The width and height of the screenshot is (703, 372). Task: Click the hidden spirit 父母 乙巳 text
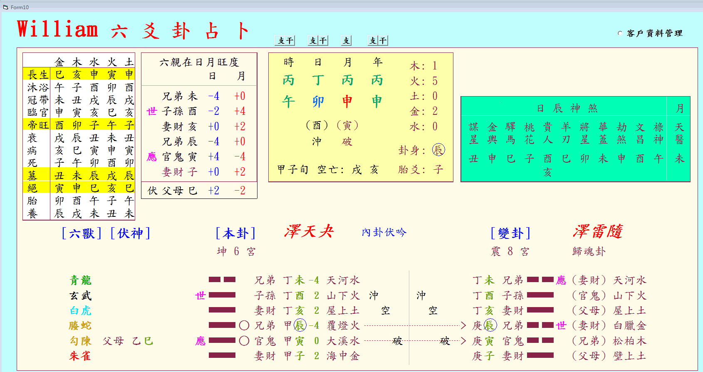pyautogui.click(x=128, y=341)
